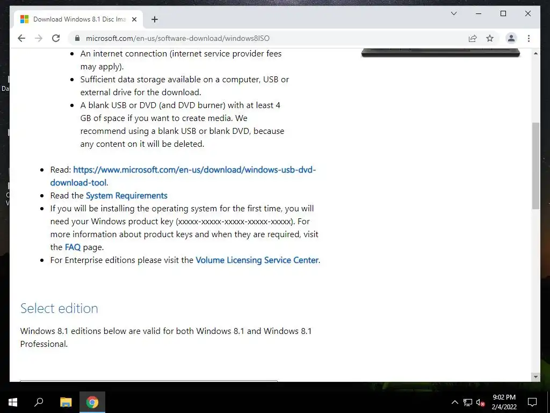Viewport: 550px width, 413px height.
Task: Go back to the previous page
Action: [21, 38]
